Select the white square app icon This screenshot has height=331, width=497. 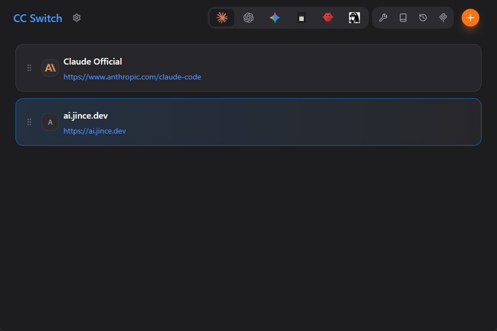tap(302, 18)
